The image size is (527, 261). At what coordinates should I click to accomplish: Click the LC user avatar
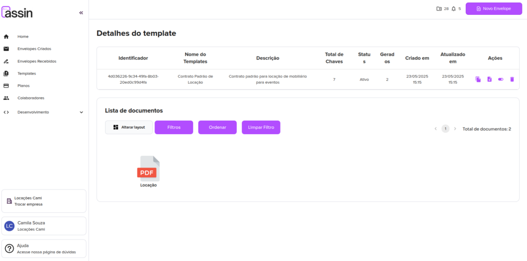9,226
